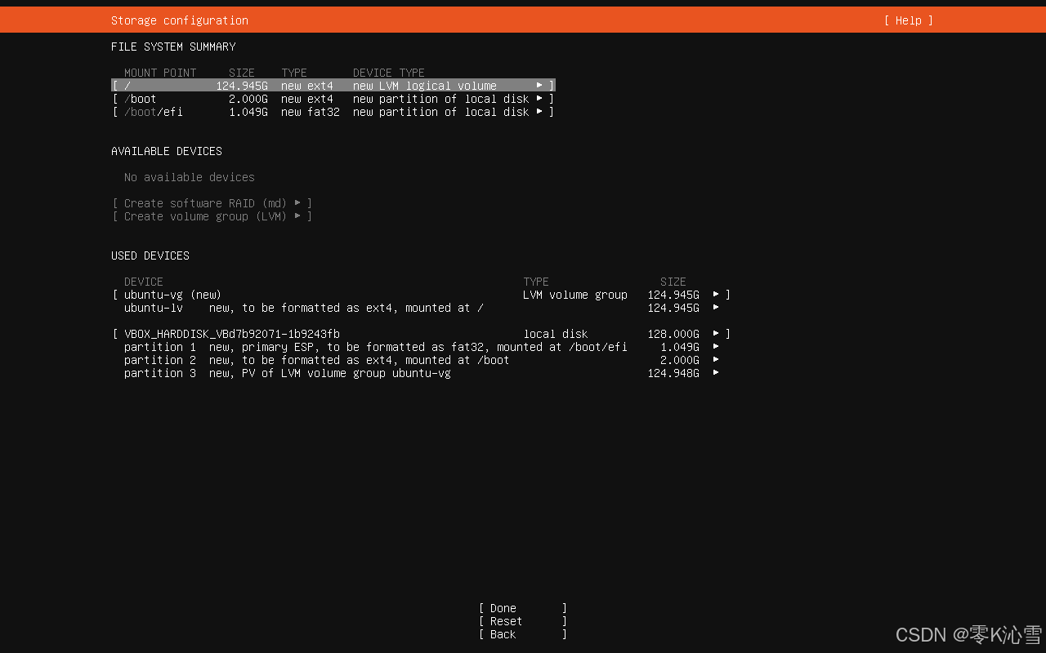Open the Help menu

click(908, 20)
